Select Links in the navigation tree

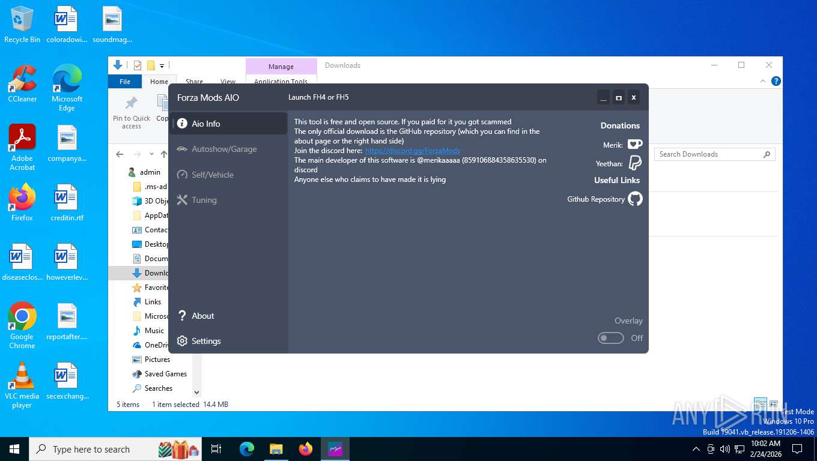click(153, 302)
